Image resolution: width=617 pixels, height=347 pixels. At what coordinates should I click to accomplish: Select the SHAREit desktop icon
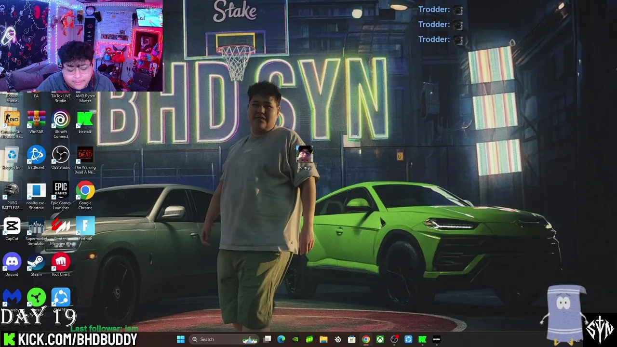click(x=61, y=300)
